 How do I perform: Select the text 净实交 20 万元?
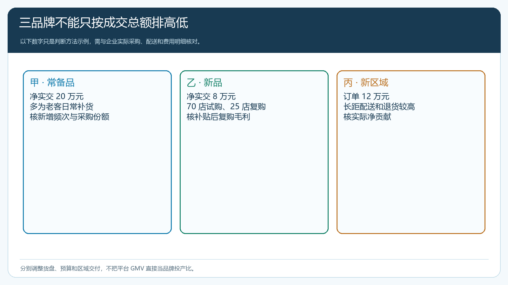(x=57, y=96)
